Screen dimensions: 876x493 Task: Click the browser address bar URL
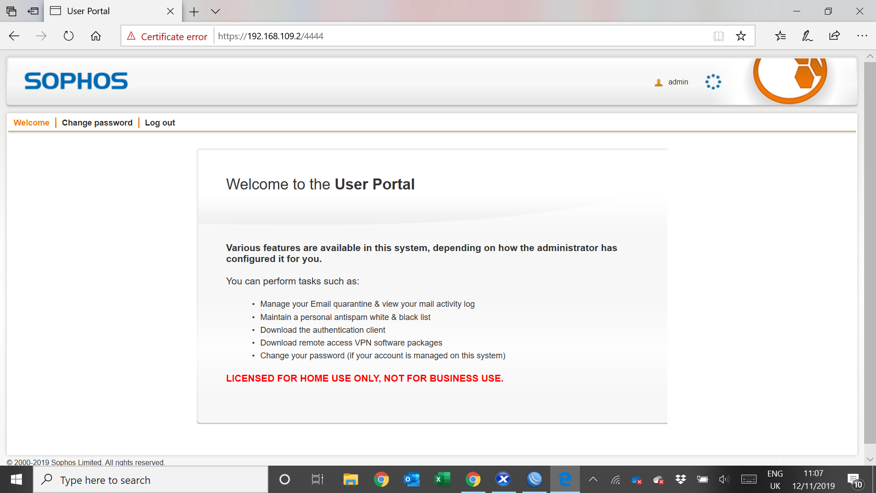271,36
